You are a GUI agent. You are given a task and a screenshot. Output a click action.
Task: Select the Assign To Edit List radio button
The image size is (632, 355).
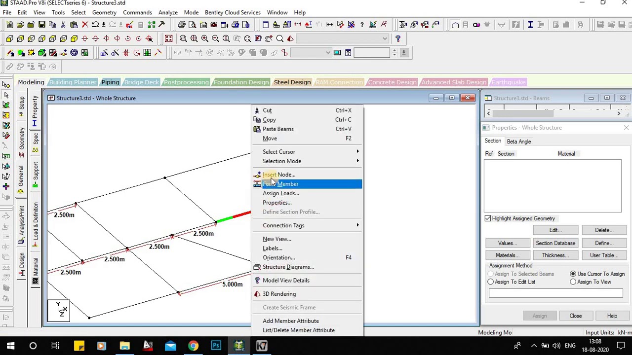click(x=490, y=282)
